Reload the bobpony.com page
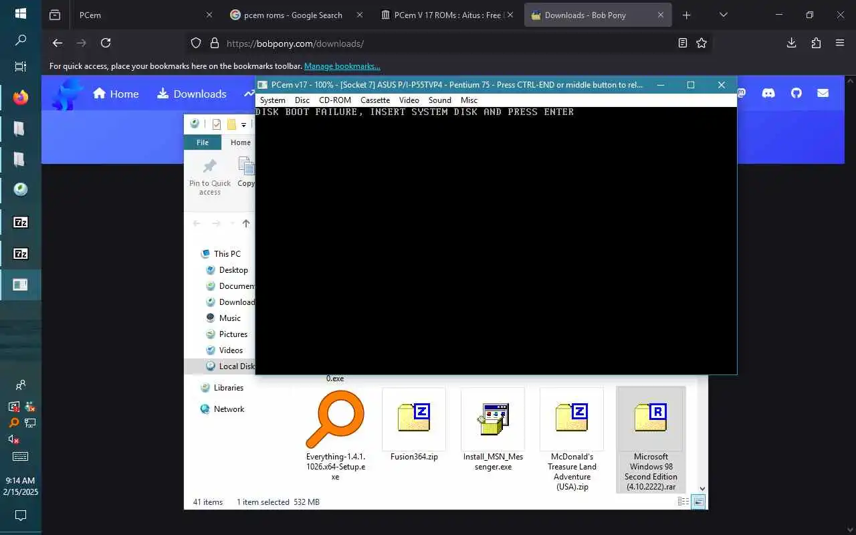Image resolution: width=856 pixels, height=535 pixels. (x=106, y=43)
